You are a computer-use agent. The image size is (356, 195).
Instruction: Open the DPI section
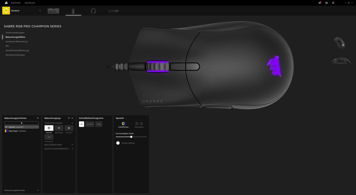(7, 46)
